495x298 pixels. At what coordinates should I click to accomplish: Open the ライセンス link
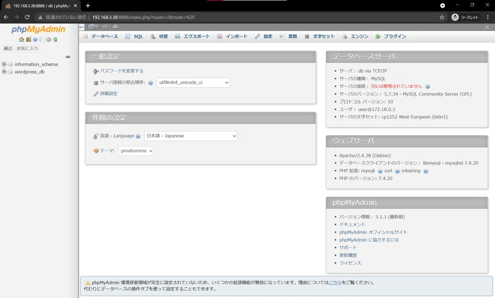pos(350,263)
